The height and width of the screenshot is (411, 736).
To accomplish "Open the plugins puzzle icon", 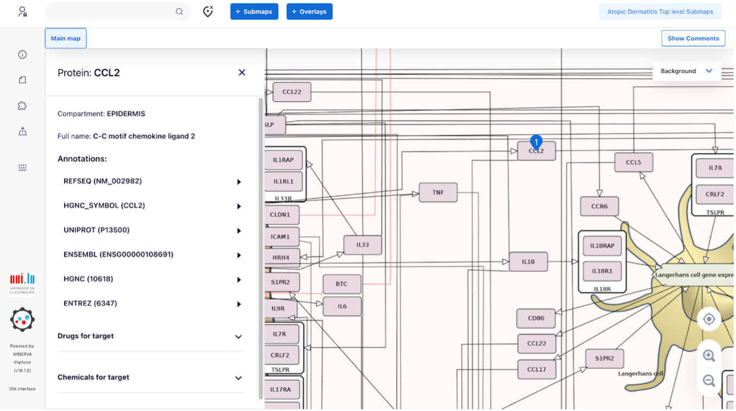I will tap(22, 105).
